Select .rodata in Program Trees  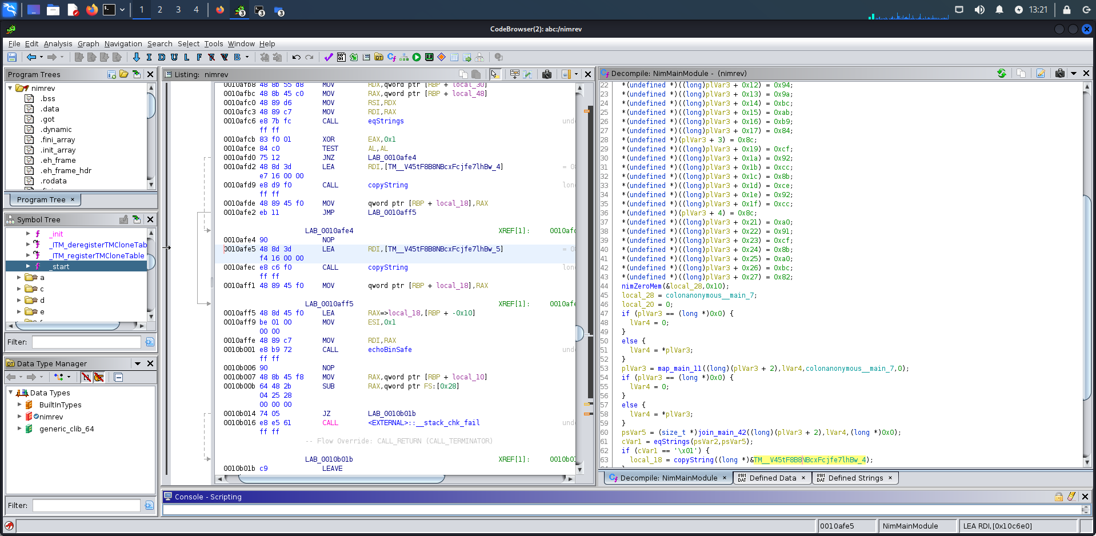pos(54,181)
